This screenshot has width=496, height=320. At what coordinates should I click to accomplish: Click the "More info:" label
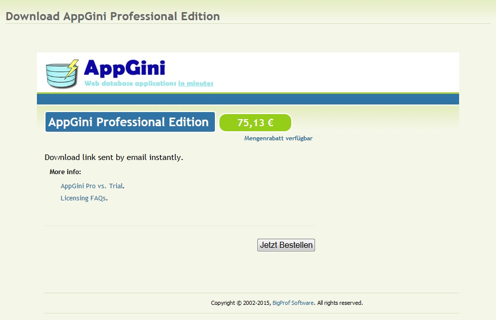click(65, 172)
